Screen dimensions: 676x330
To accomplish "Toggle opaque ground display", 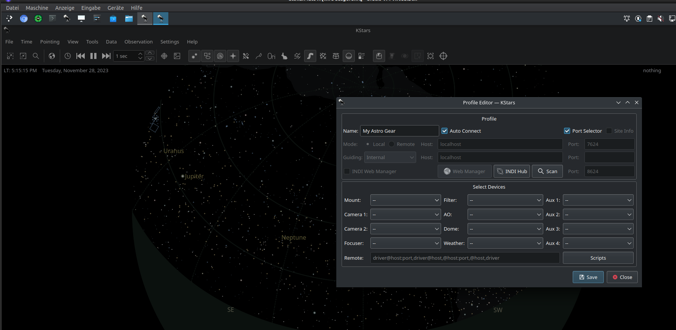I will click(x=349, y=56).
